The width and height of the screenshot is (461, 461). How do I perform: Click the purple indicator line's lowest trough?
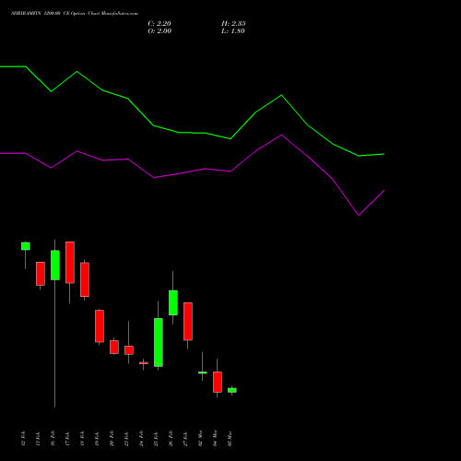[x=359, y=215]
